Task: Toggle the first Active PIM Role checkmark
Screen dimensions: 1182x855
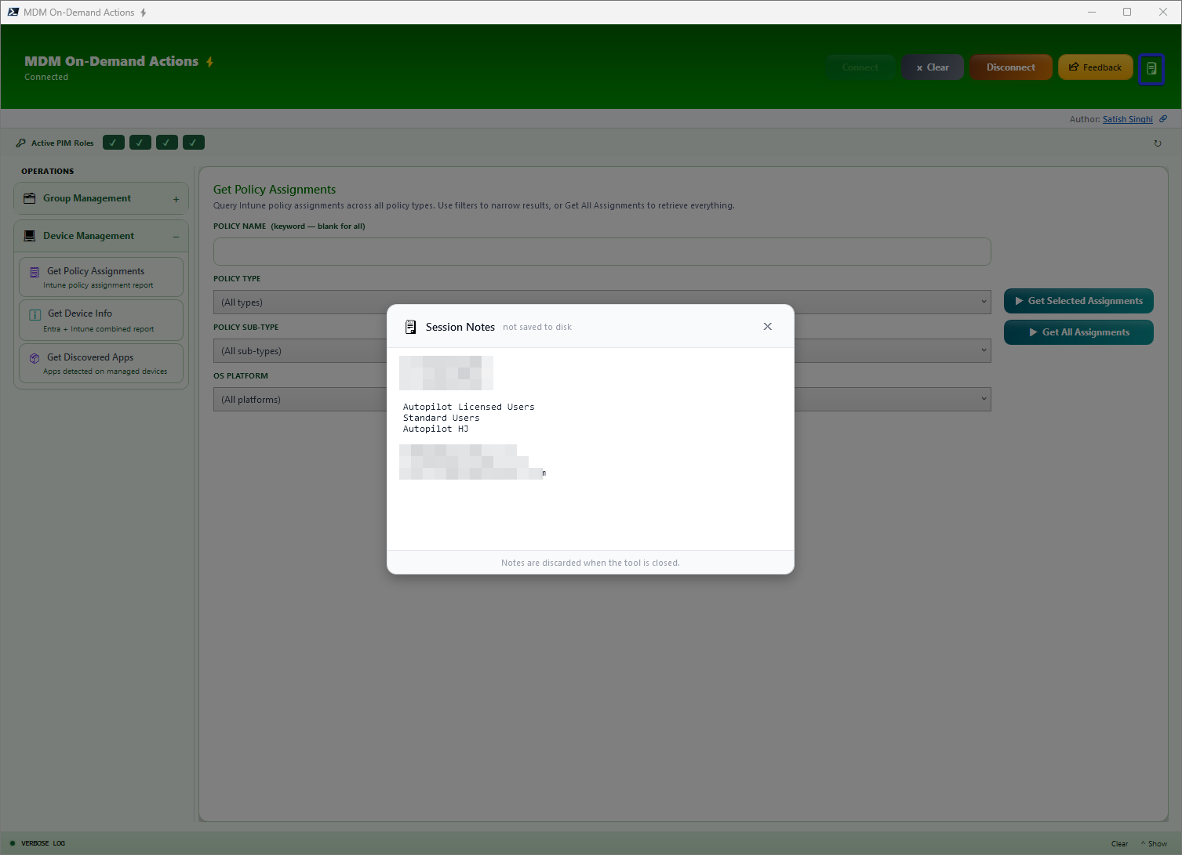Action: pyautogui.click(x=113, y=142)
